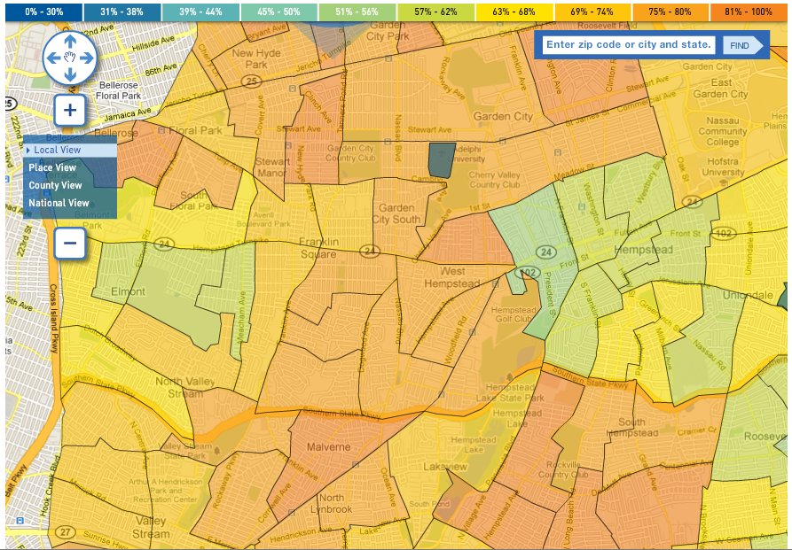
Task: Switch to County View
Action: [57, 185]
